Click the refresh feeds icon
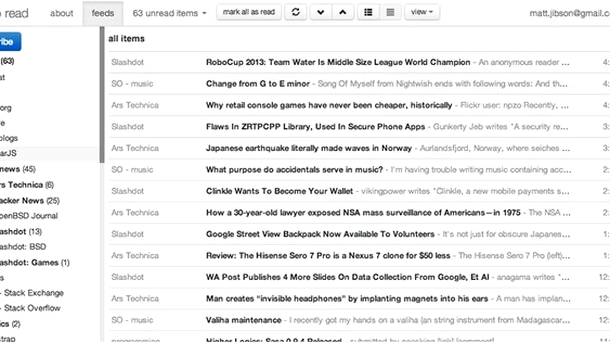610x343 pixels. (296, 12)
